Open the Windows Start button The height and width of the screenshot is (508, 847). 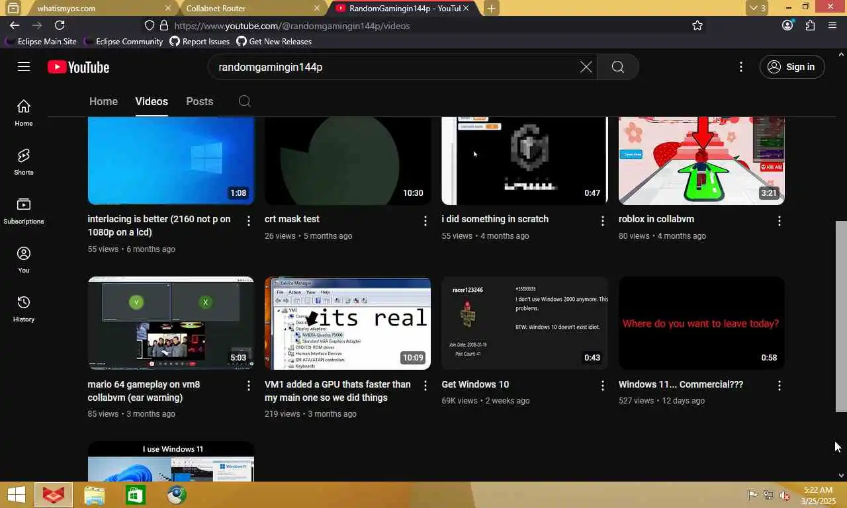(x=17, y=495)
